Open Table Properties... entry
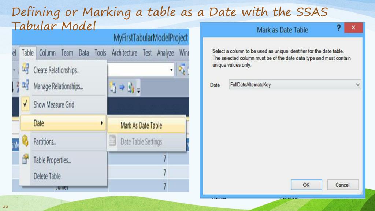The image size is (375, 211). tap(63, 160)
